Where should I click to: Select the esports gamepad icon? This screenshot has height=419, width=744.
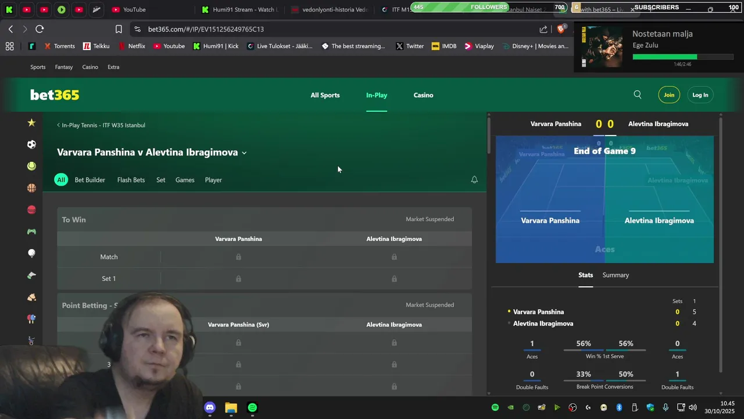[31, 232]
